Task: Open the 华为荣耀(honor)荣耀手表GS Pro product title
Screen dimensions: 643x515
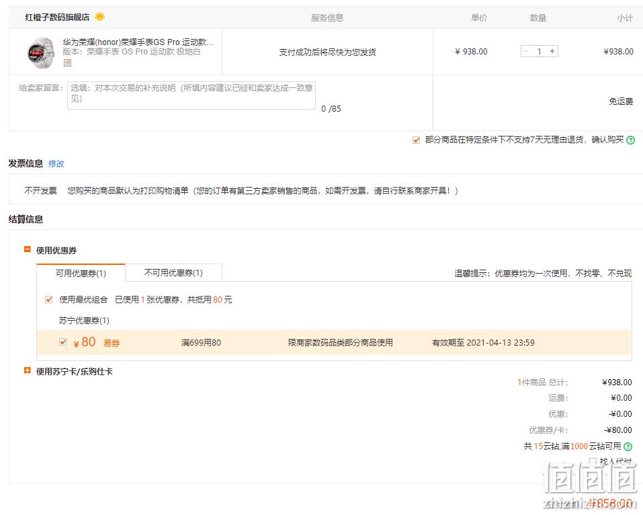Action: point(138,42)
